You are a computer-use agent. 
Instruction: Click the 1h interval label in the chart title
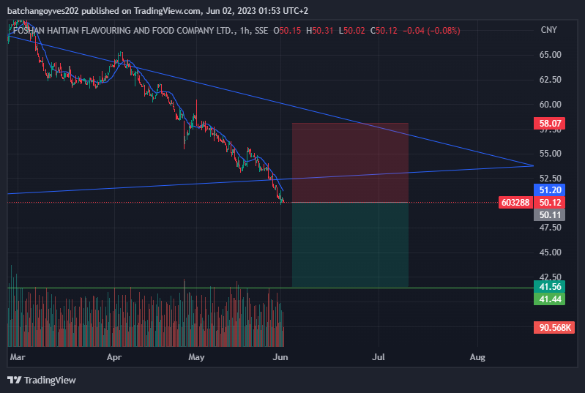pyautogui.click(x=245, y=31)
